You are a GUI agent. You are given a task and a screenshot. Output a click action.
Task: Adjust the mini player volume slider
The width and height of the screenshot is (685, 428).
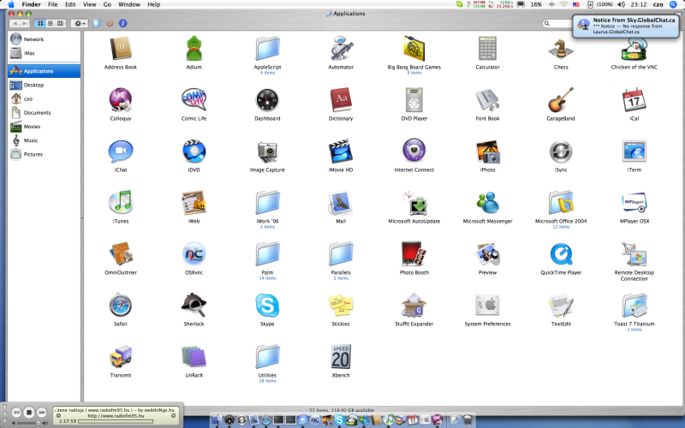pyautogui.click(x=30, y=423)
